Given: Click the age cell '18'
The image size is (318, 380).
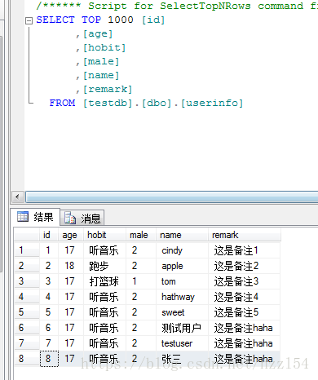Looking at the screenshot, I should pos(71,266).
